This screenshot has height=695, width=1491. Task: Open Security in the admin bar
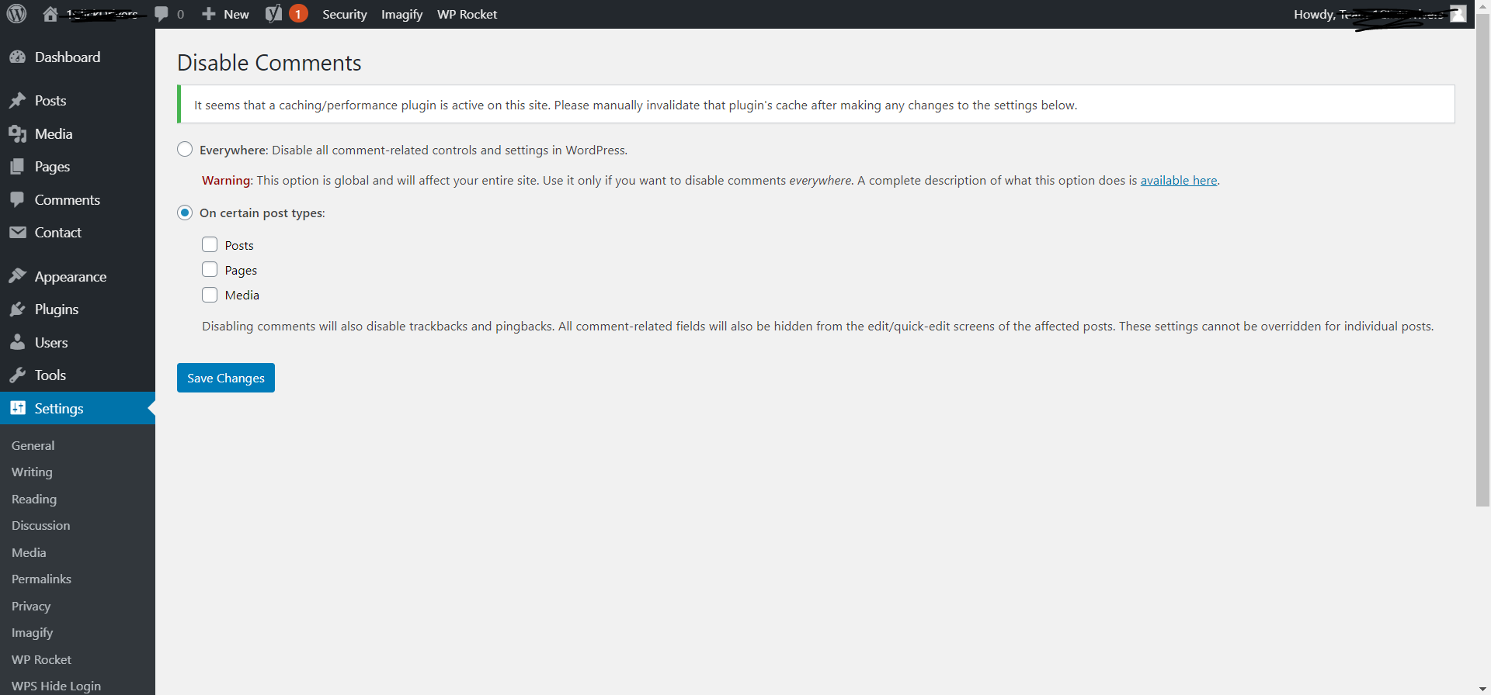click(345, 14)
